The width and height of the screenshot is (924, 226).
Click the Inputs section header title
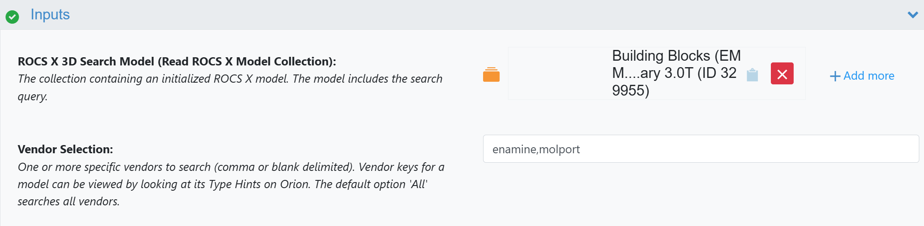(50, 15)
